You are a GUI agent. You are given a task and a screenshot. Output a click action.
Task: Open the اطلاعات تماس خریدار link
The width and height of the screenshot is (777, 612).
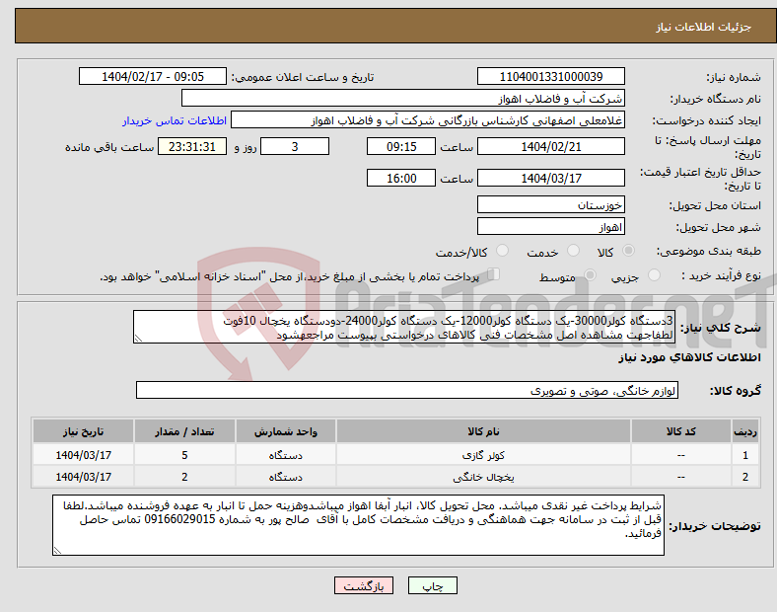[x=175, y=120]
